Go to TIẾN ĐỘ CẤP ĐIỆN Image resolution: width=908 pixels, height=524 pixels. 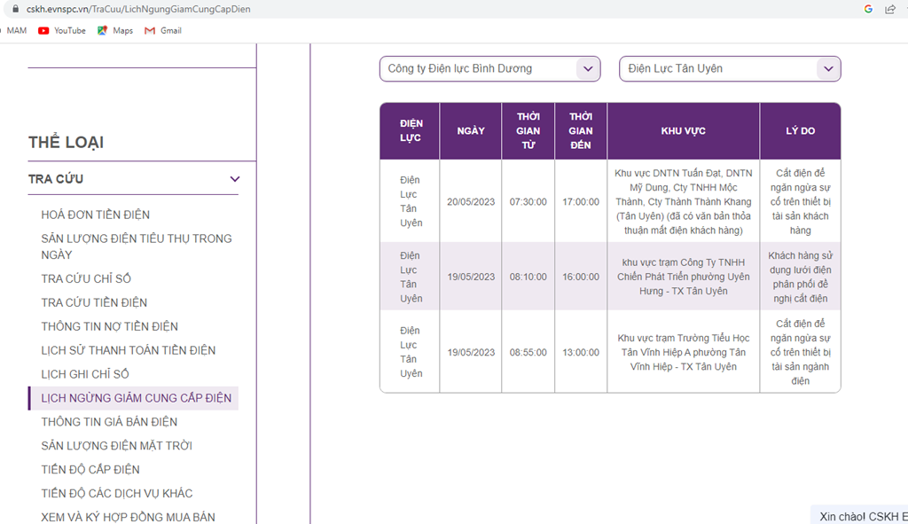pos(90,469)
